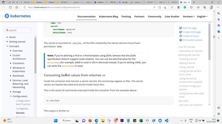Click the main page vertical scrollbar thumb

(214, 37)
